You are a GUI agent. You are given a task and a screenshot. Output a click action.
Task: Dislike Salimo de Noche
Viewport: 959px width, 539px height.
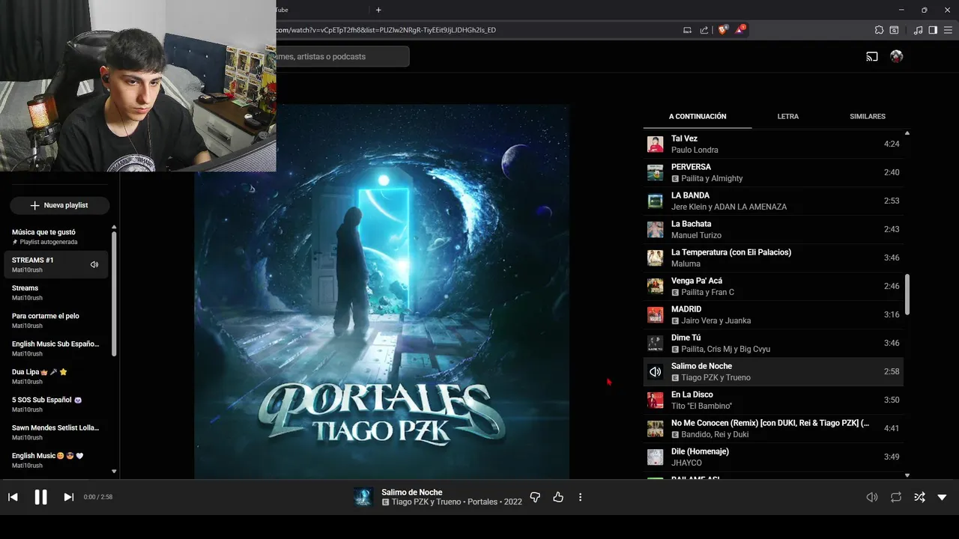point(535,497)
